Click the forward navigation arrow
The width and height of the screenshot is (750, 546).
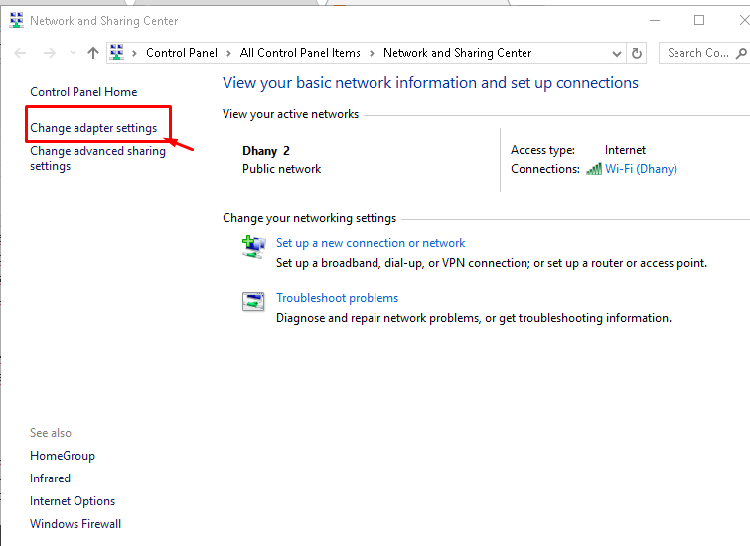tap(49, 53)
